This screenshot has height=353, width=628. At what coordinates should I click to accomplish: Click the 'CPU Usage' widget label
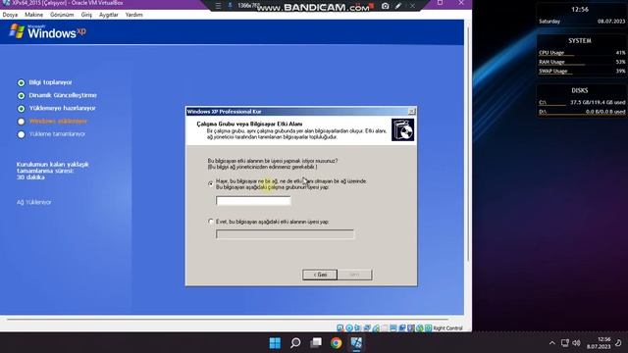coord(551,52)
